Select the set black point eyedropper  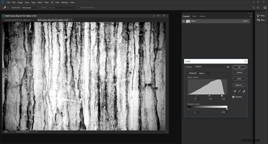click(x=235, y=91)
